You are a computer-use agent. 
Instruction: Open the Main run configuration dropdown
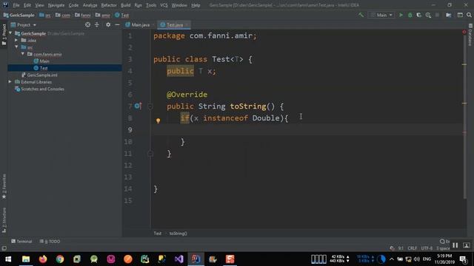point(381,15)
